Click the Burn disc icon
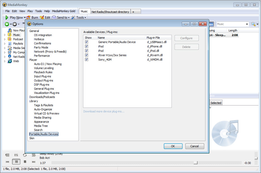Screen dimensions: 261x173 [29, 17]
